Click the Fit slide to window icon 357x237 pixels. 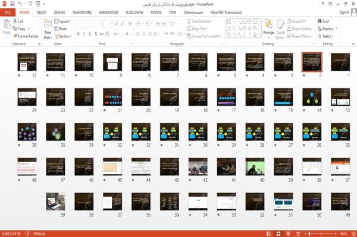[353, 233]
